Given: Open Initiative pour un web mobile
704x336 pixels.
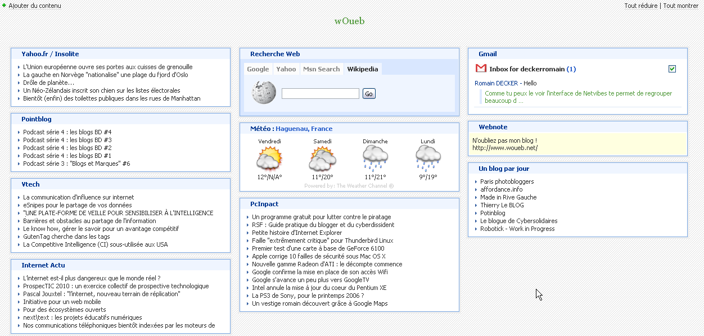Looking at the screenshot, I should click(x=62, y=302).
